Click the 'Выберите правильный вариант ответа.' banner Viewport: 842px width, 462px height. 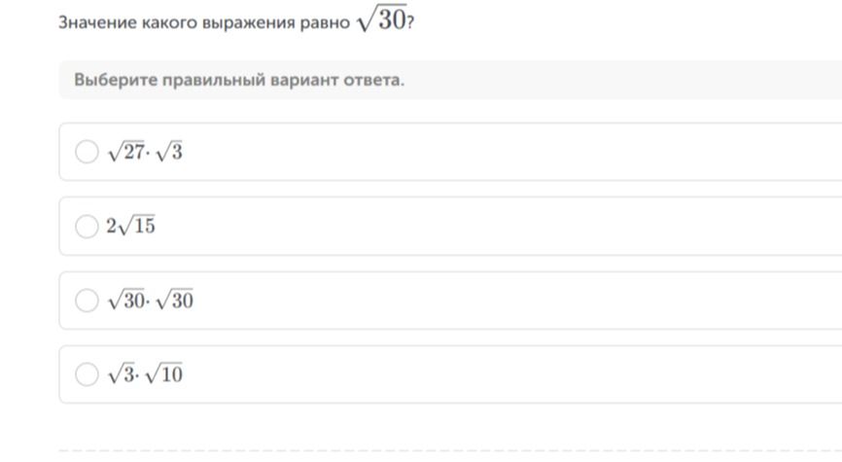(450, 80)
